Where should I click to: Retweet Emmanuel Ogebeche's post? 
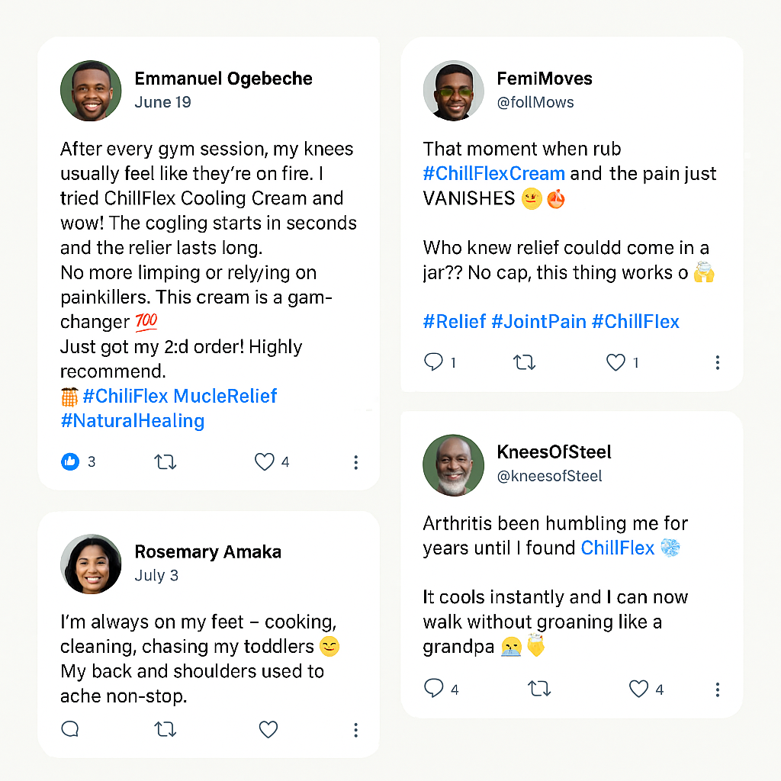(x=166, y=461)
